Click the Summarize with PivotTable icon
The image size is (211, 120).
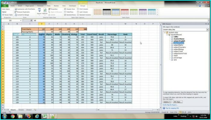tap(16, 9)
